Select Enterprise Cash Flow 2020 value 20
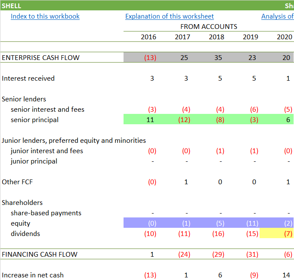Image resolution: width=294 pixels, height=280 pixels. [286, 57]
